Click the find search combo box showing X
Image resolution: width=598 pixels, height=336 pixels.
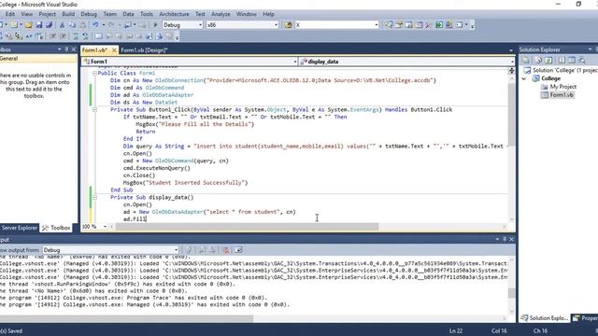(x=336, y=25)
